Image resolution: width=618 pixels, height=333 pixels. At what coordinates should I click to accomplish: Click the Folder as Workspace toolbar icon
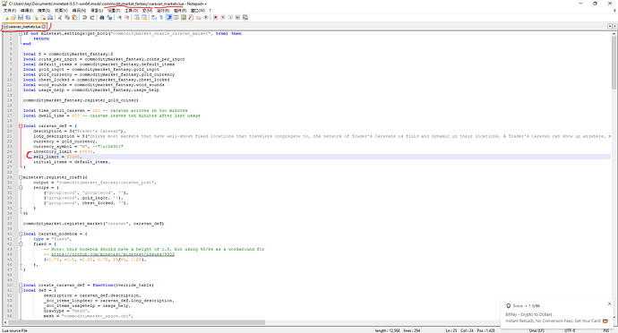[199, 17]
